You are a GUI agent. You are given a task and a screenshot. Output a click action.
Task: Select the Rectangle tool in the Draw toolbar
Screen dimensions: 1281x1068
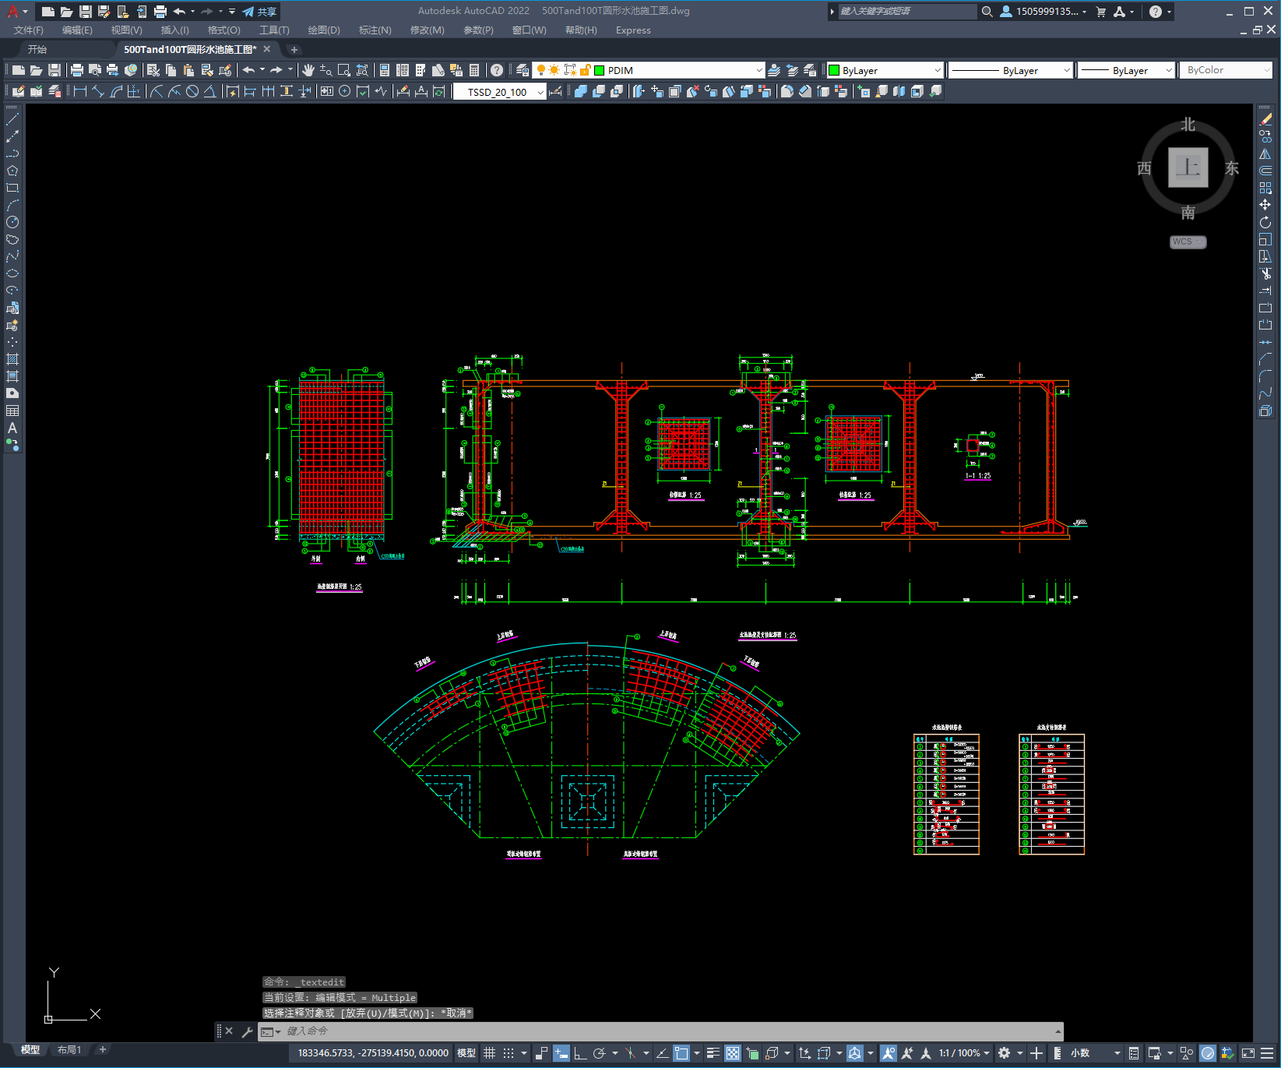tap(12, 188)
